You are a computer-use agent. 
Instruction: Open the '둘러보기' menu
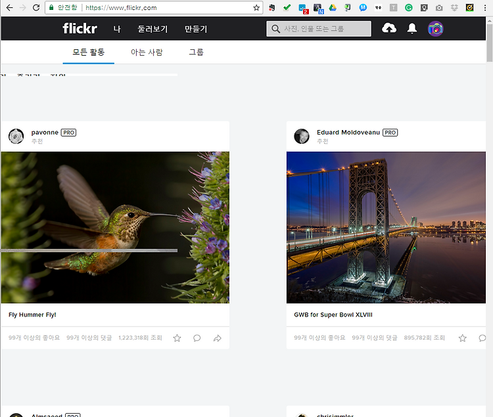point(153,29)
